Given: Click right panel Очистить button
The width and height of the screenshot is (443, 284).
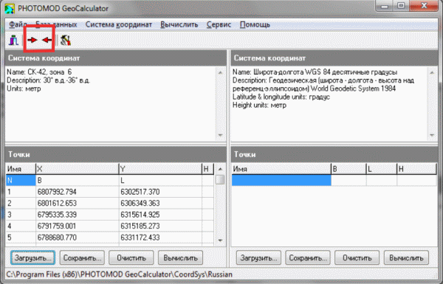Looking at the screenshot, I should point(357,257).
